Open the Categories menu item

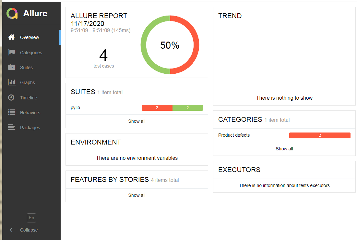[31, 53]
